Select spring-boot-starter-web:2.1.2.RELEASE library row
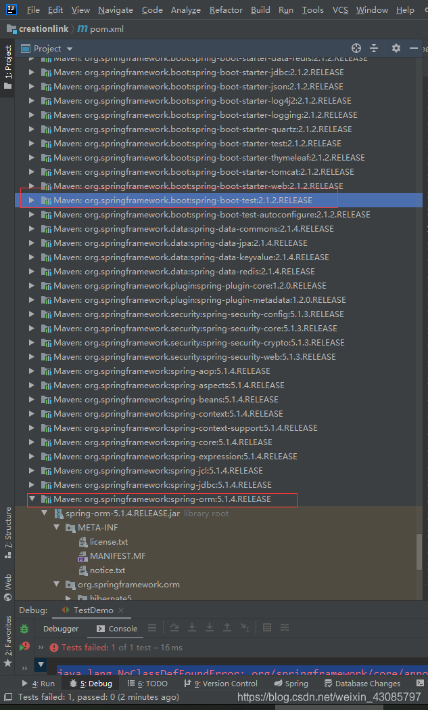Image resolution: width=428 pixels, height=710 pixels. pyautogui.click(x=219, y=186)
